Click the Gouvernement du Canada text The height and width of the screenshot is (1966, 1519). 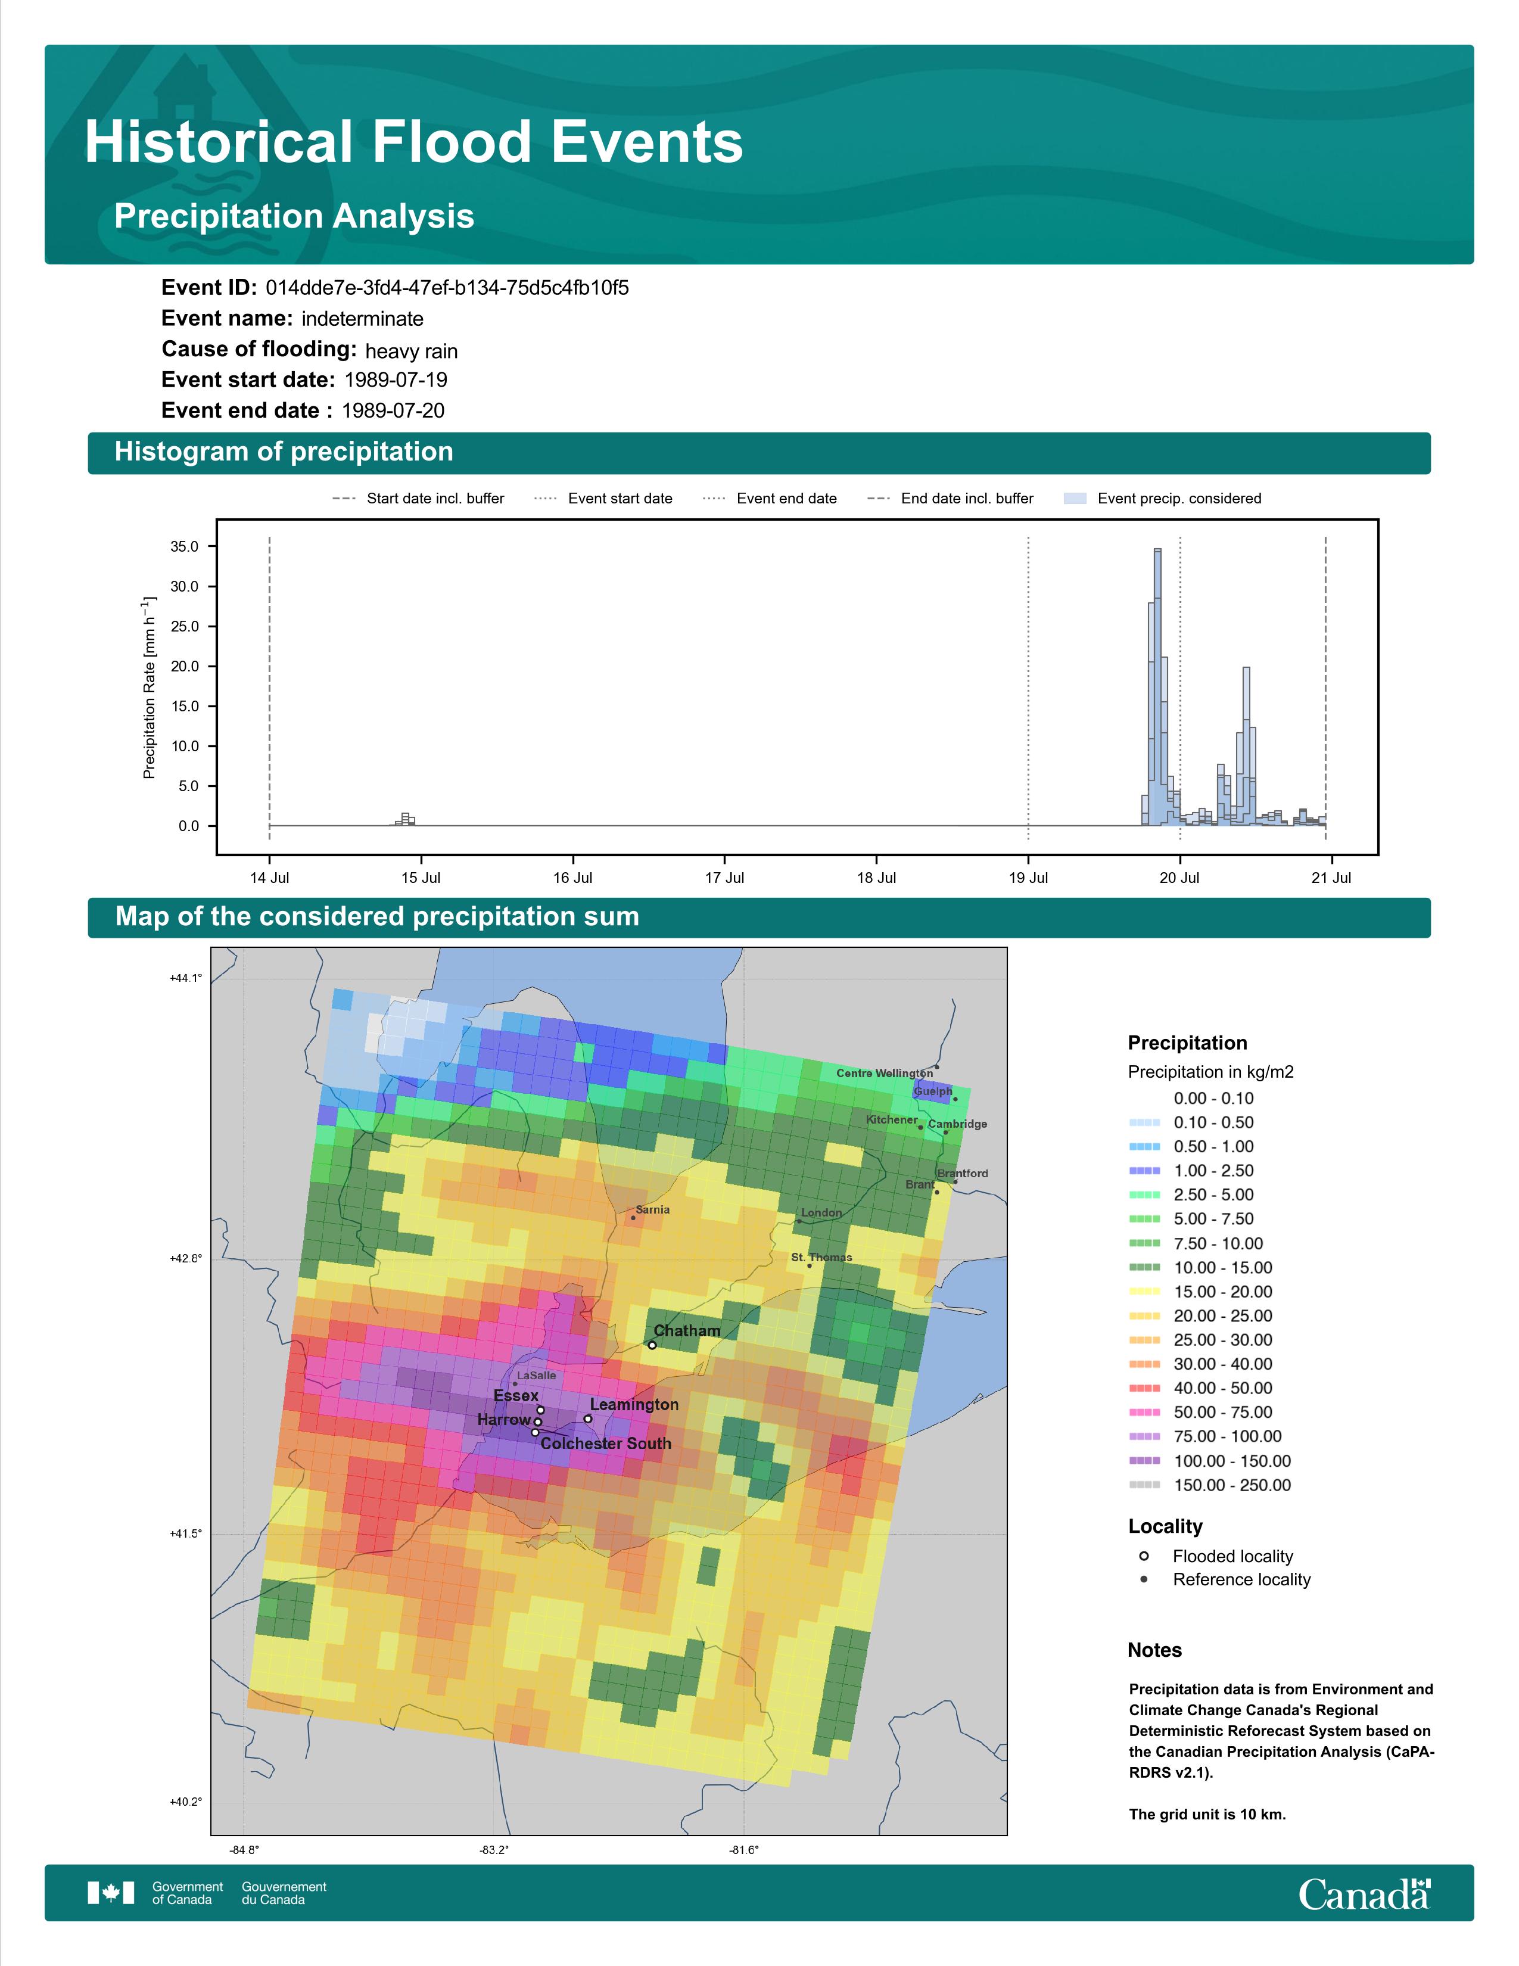[284, 1893]
